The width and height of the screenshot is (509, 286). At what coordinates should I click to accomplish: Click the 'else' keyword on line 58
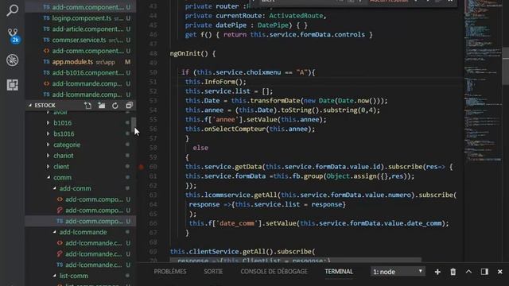pyautogui.click(x=200, y=148)
